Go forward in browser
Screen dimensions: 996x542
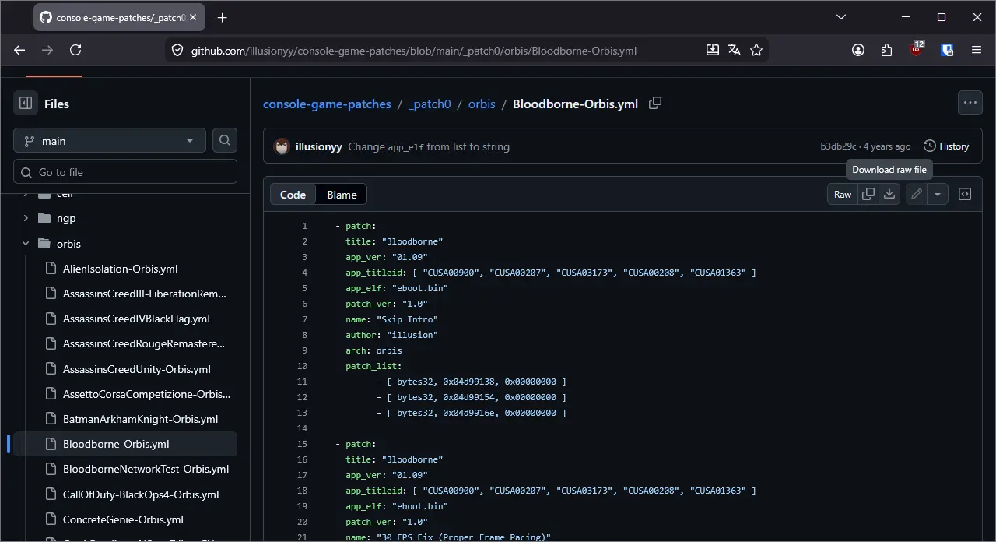pyautogui.click(x=47, y=50)
